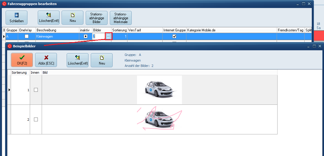This screenshot has height=156, width=324.
Task: Enable Innen checkbox for image 1
Action: click(36, 90)
